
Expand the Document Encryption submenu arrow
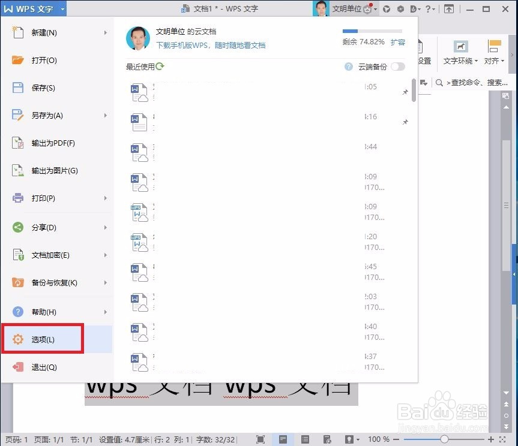(106, 255)
